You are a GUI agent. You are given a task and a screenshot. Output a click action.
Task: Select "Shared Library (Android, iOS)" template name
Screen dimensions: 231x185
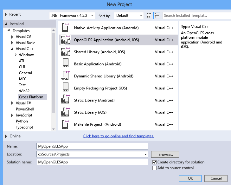click(x=99, y=52)
